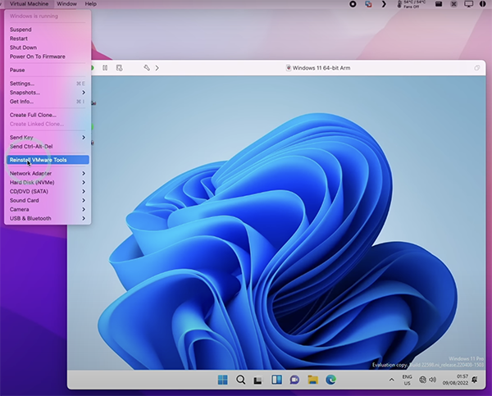Open Task View on the taskbar

click(x=258, y=380)
